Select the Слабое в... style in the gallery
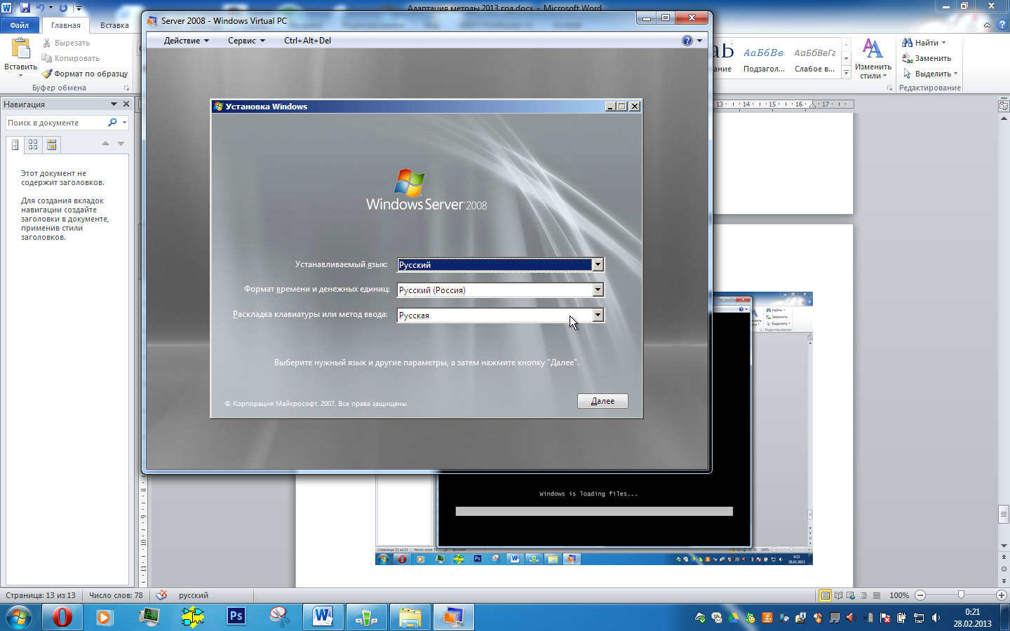 click(x=814, y=60)
